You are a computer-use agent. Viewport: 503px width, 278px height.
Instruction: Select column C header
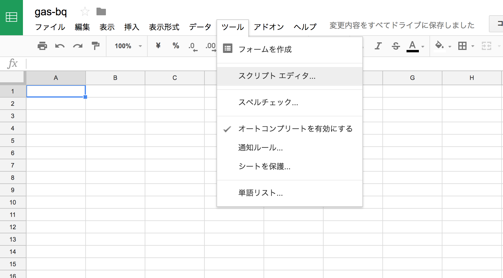click(175, 78)
